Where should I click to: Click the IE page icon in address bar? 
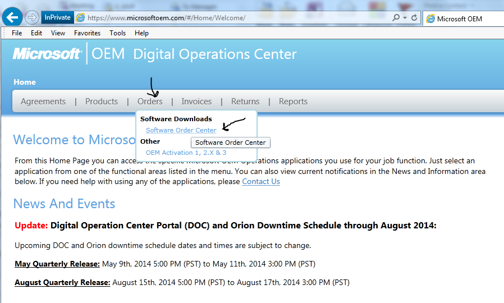point(80,17)
